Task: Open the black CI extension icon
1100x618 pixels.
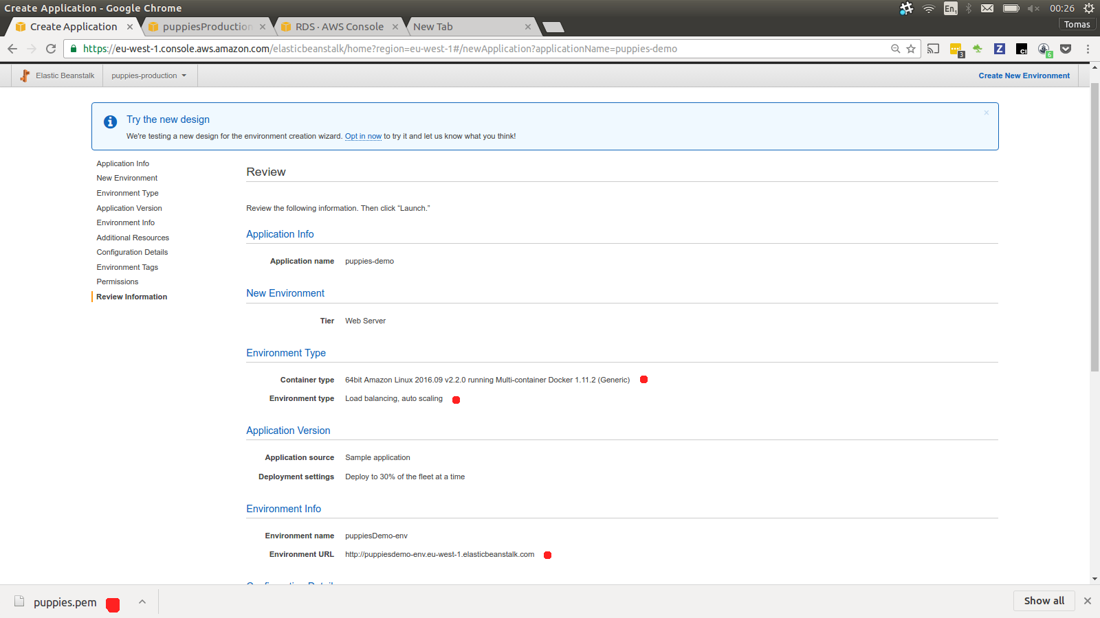Action: pyautogui.click(x=1022, y=49)
